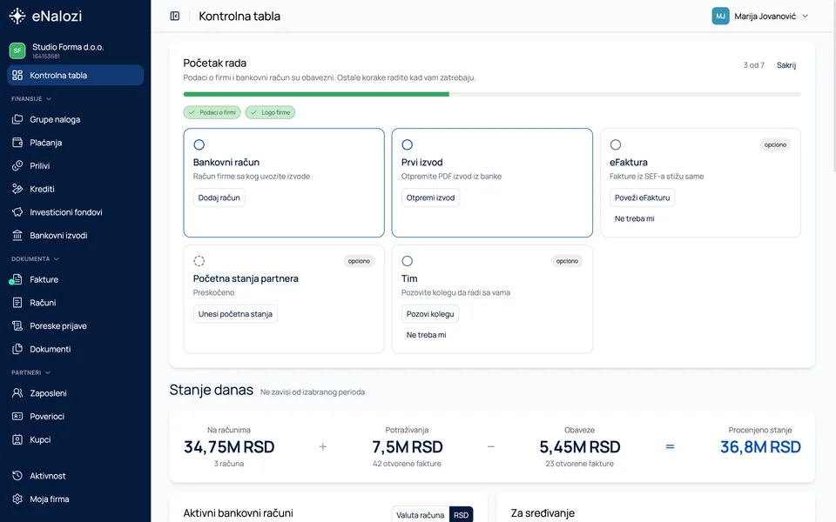Navigate to Zaposleni in sidebar
The image size is (836, 522).
[x=75, y=393]
